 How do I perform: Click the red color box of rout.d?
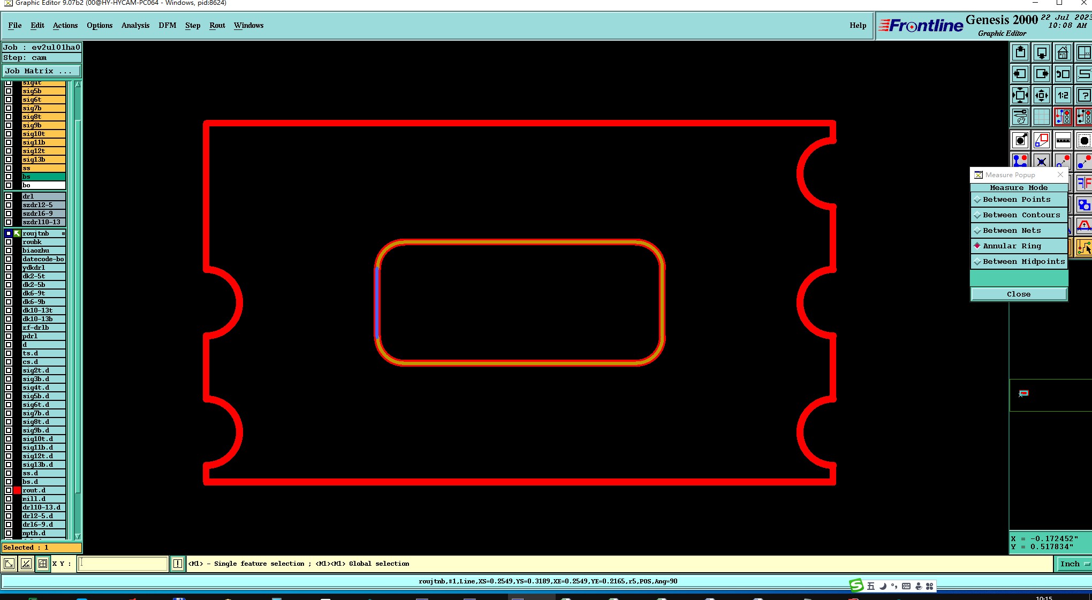17,490
